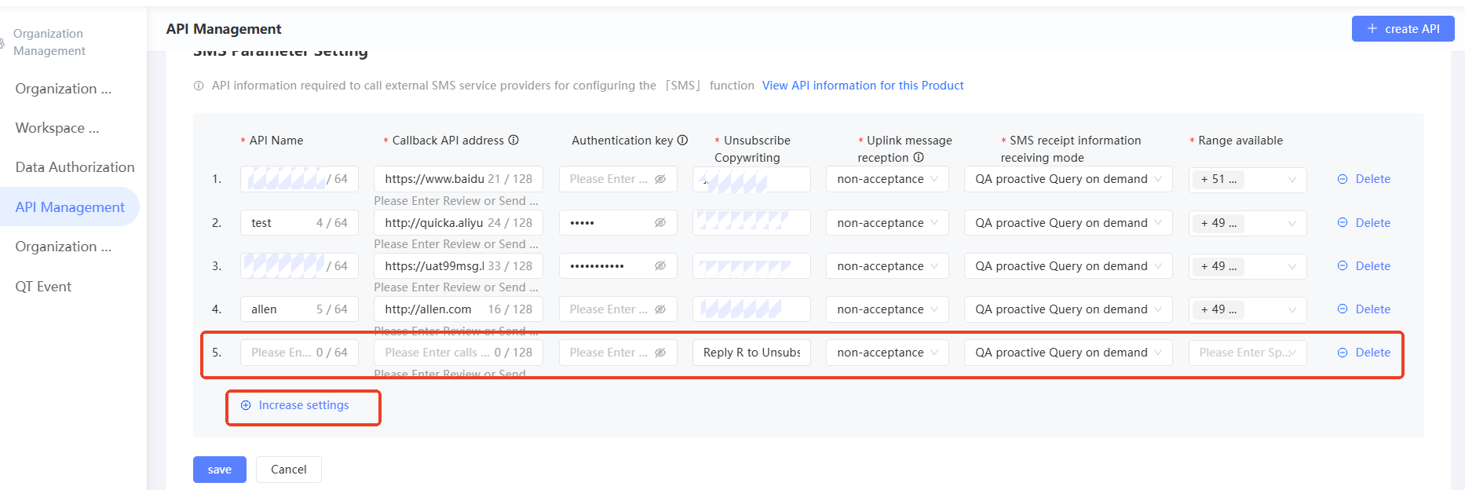Click the plus icon in create API button

pyautogui.click(x=1372, y=28)
